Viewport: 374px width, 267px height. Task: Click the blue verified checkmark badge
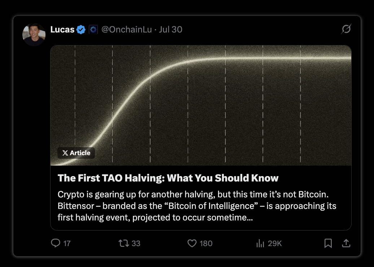click(x=81, y=30)
